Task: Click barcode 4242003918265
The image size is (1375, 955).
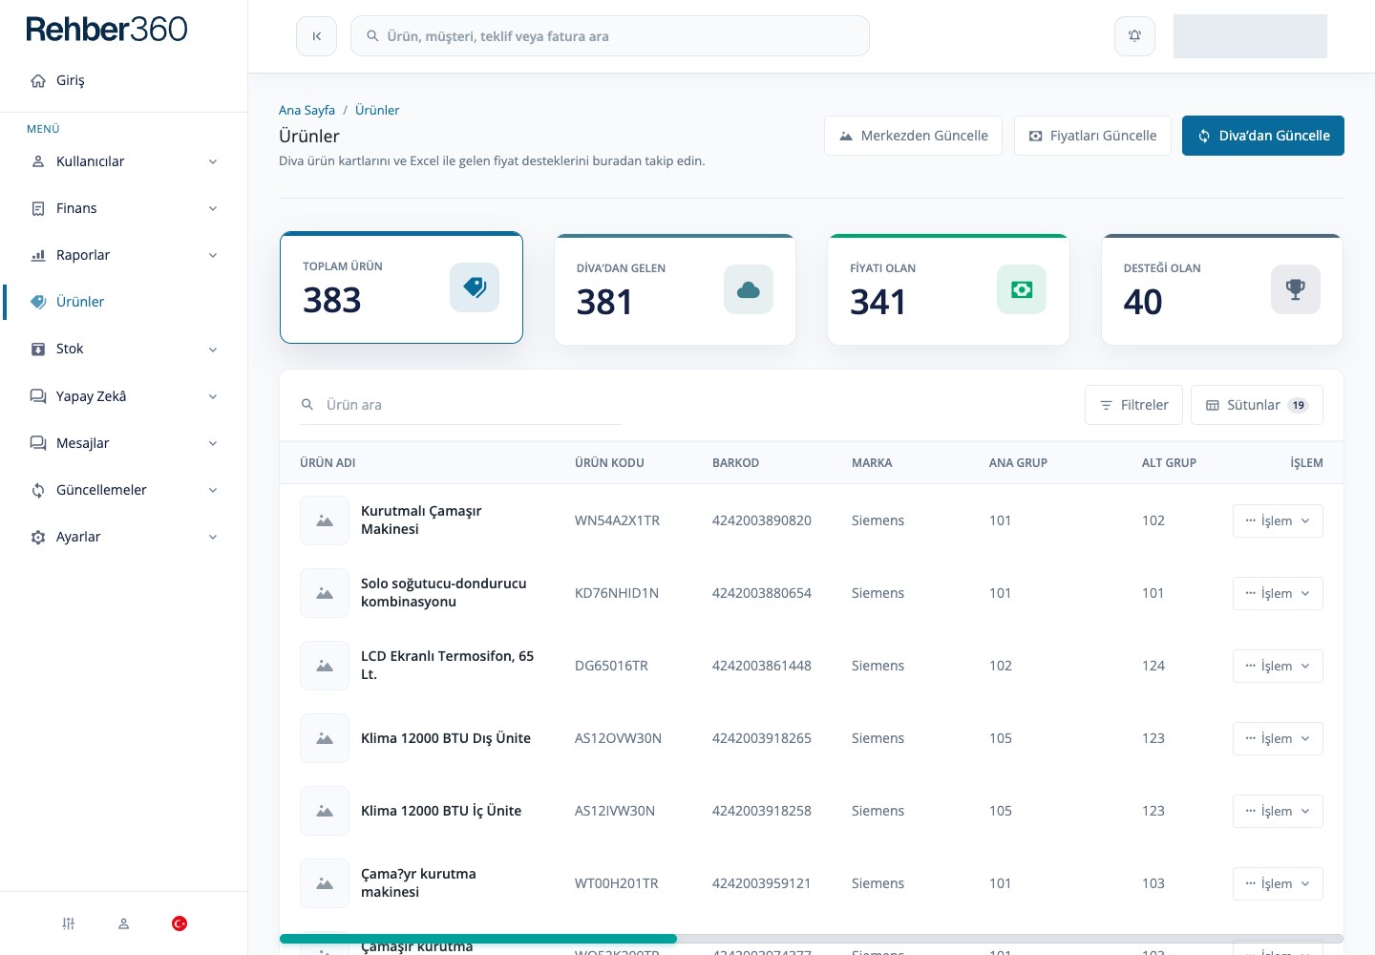Action: coord(761,738)
